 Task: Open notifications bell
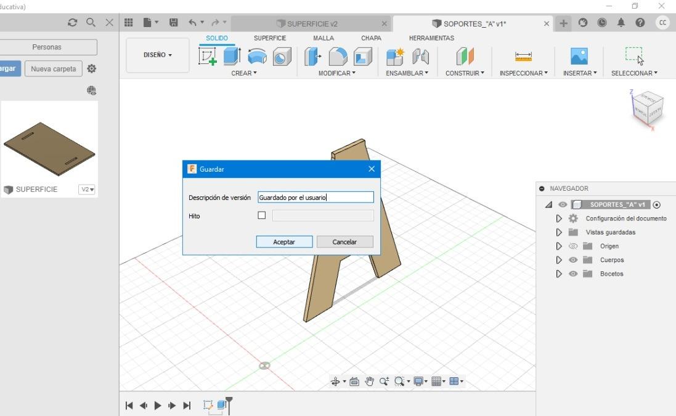(621, 22)
